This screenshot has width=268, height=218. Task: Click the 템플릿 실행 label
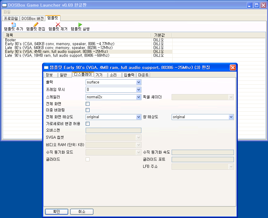pyautogui.click(x=80, y=29)
